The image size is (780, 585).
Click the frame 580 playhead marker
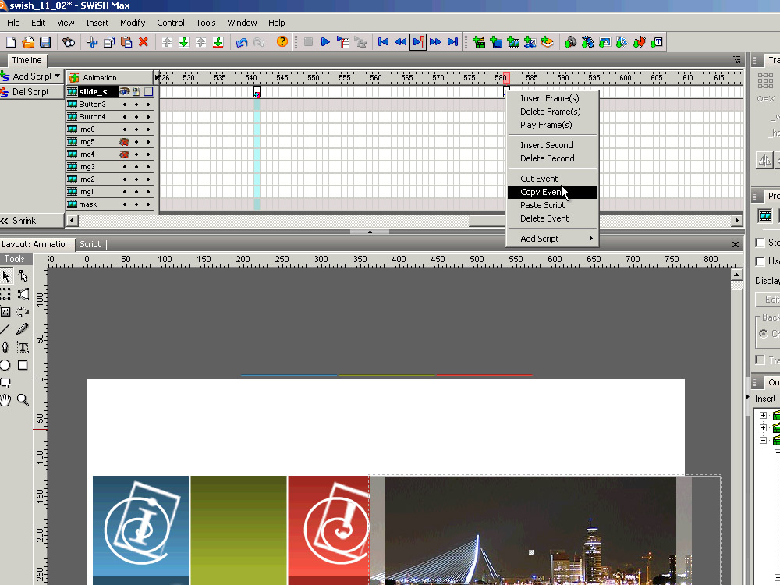[506, 78]
